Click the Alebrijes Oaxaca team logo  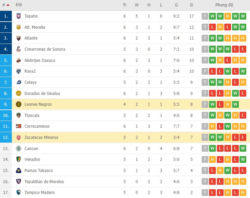click(19, 60)
